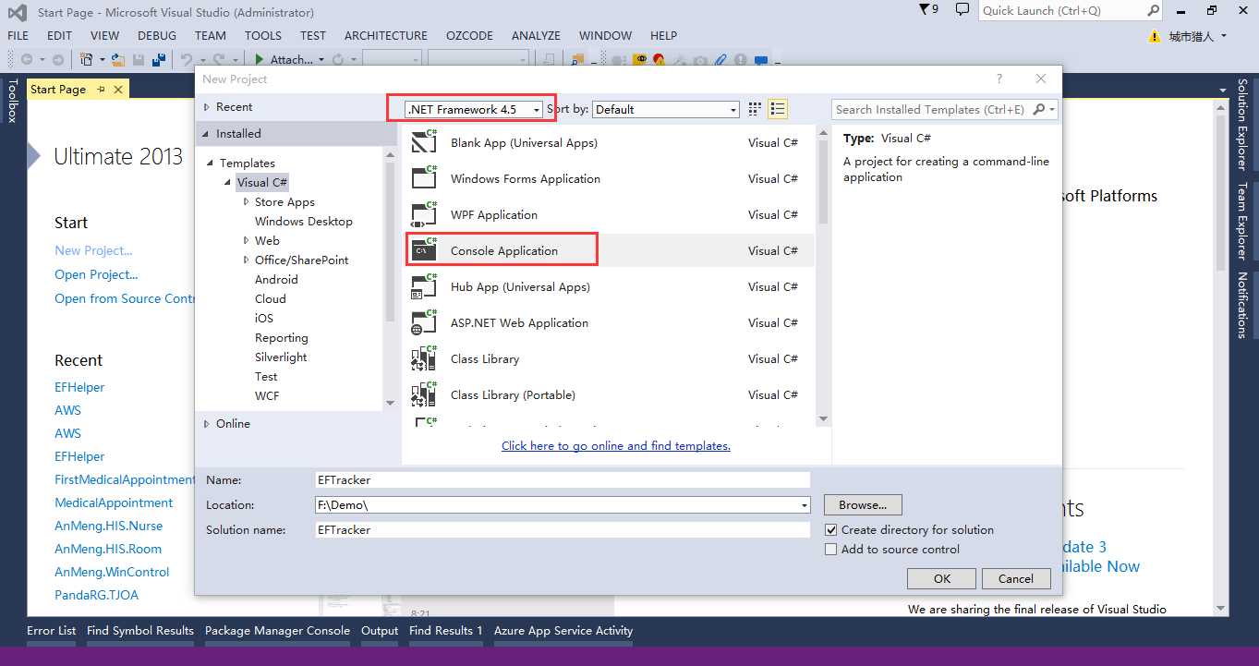Click the pin icon on Start Page tab
This screenshot has height=666, width=1259.
(101, 90)
